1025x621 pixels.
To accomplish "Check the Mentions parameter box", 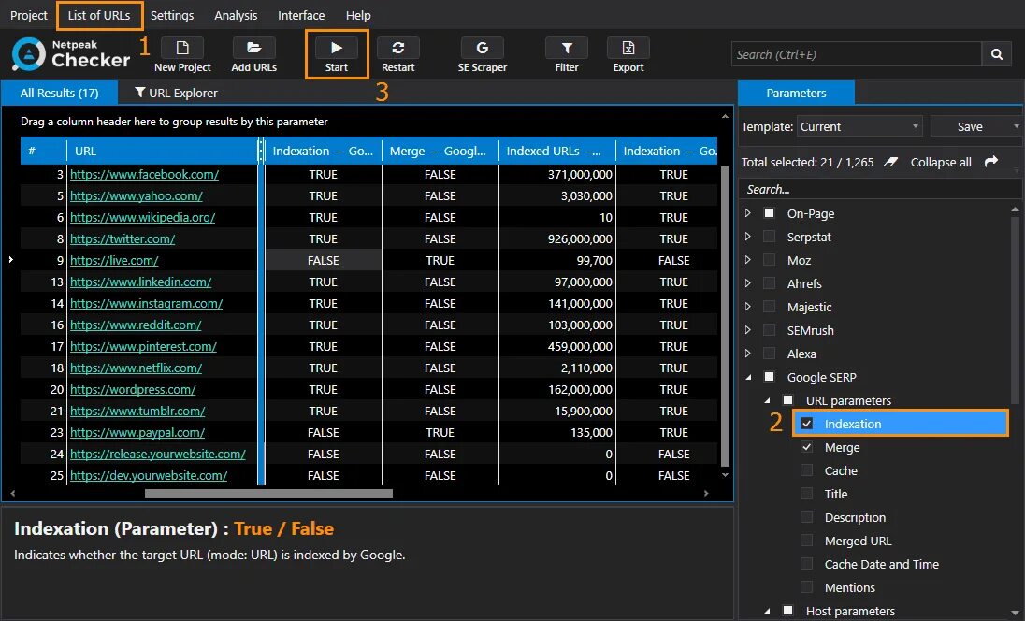I will pyautogui.click(x=807, y=587).
